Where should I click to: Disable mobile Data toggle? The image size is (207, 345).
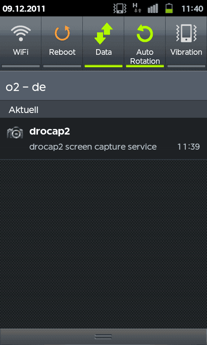pyautogui.click(x=103, y=44)
